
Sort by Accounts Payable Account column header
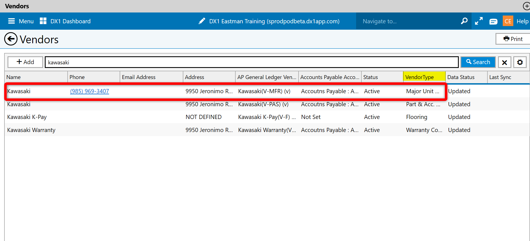(330, 77)
